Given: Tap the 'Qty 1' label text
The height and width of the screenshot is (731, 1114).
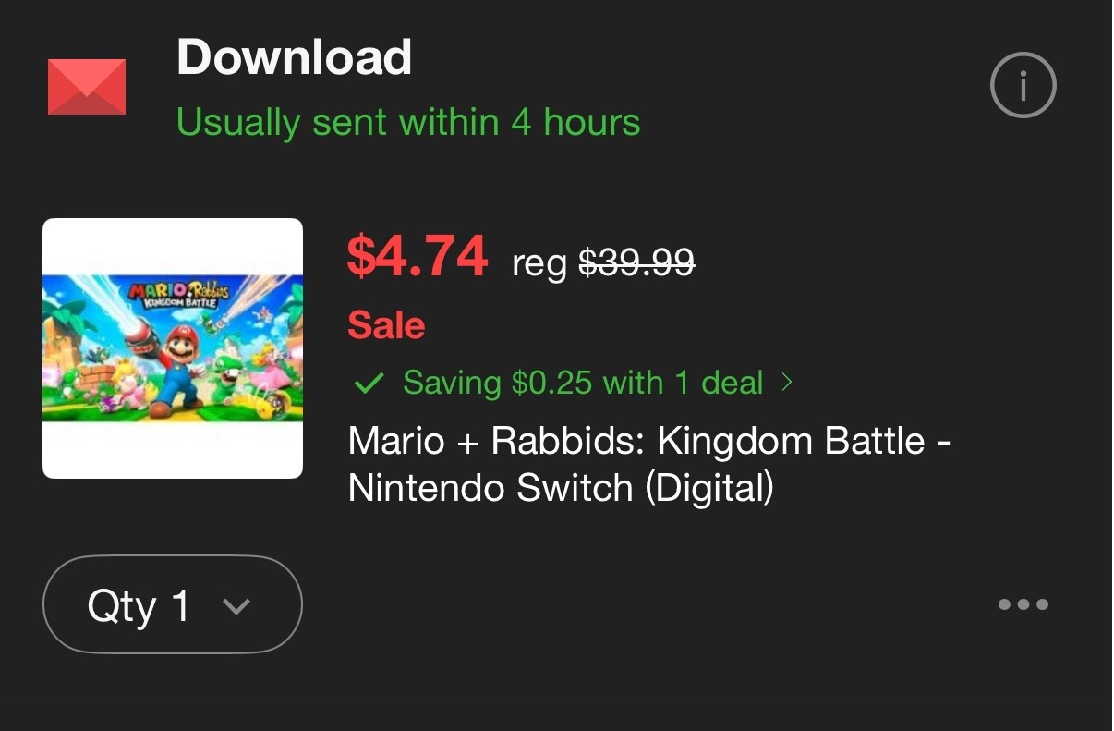Looking at the screenshot, I should [x=139, y=606].
